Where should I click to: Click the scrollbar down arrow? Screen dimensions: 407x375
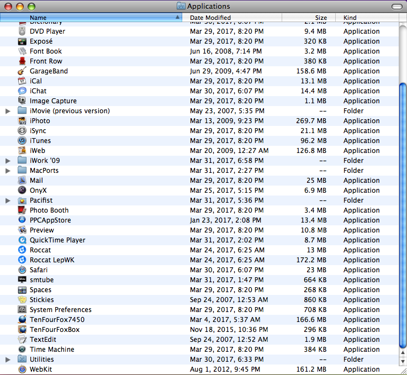[x=403, y=361]
